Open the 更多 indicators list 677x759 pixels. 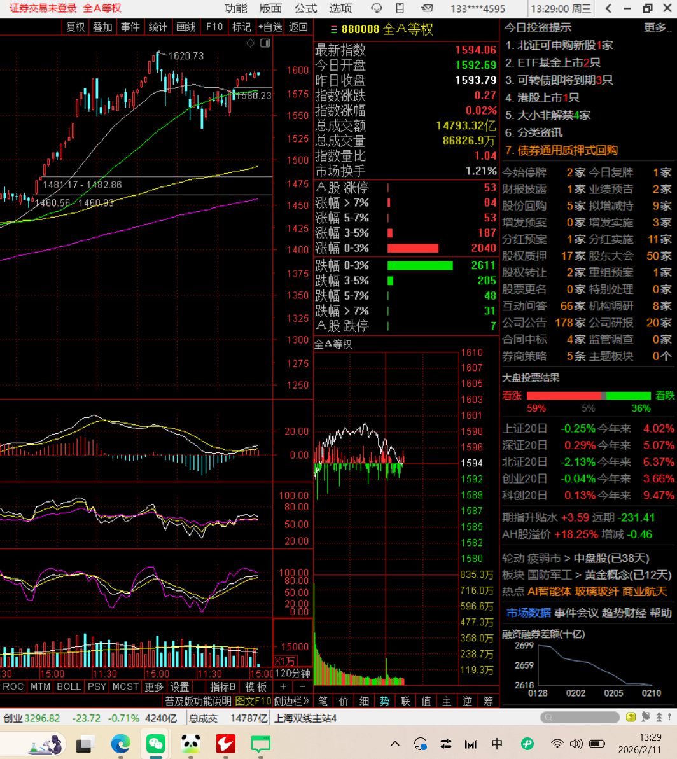click(x=154, y=687)
